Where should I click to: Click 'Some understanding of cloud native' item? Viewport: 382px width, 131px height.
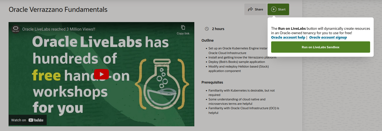tap(237, 101)
